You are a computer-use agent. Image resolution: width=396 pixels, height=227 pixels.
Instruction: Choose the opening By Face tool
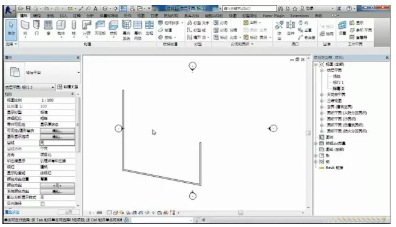(x=279, y=30)
